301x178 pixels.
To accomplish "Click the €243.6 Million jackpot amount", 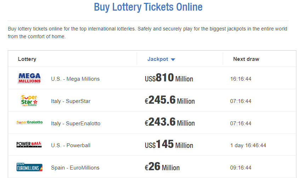I will 170,122.
